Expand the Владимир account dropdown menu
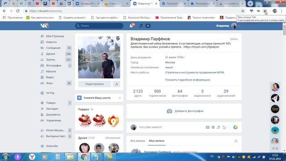This screenshot has width=286, height=161. pos(228,26)
